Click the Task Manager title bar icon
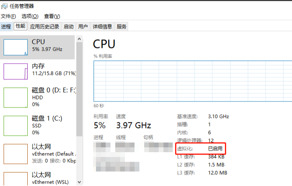 [x=4, y=6]
